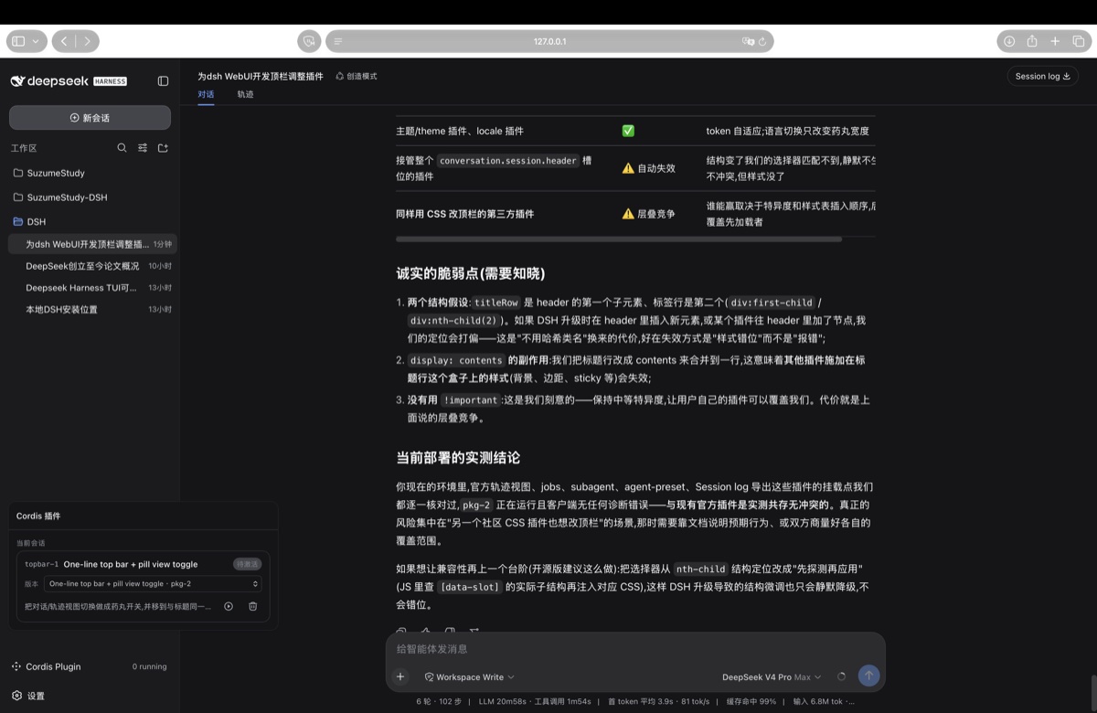Open the workspace filter settings icon
The width and height of the screenshot is (1097, 713).
(143, 147)
